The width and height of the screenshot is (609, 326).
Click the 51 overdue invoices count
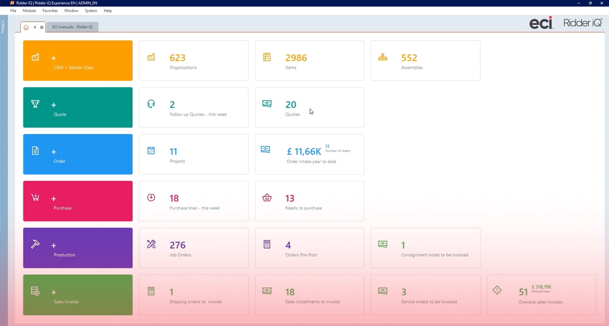[x=524, y=292]
